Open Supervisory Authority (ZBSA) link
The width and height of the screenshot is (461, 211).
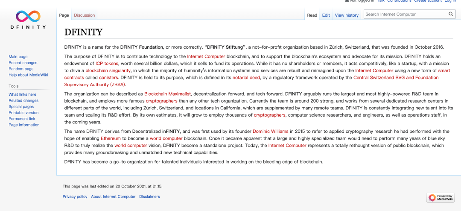point(95,85)
